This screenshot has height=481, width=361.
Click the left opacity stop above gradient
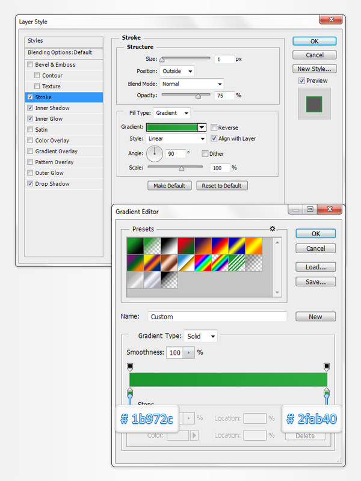130,366
